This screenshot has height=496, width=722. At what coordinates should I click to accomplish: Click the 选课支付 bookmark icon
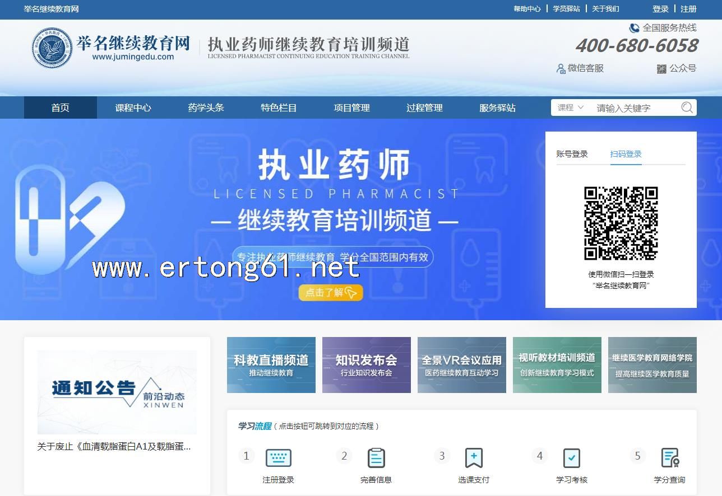[x=474, y=458]
